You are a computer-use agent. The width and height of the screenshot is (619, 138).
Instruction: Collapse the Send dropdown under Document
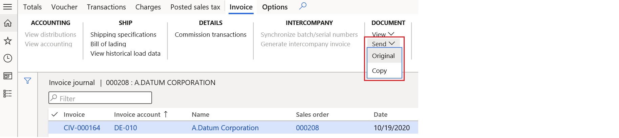383,44
